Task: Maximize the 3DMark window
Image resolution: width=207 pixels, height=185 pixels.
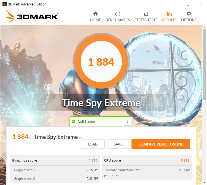Action: 188,4
